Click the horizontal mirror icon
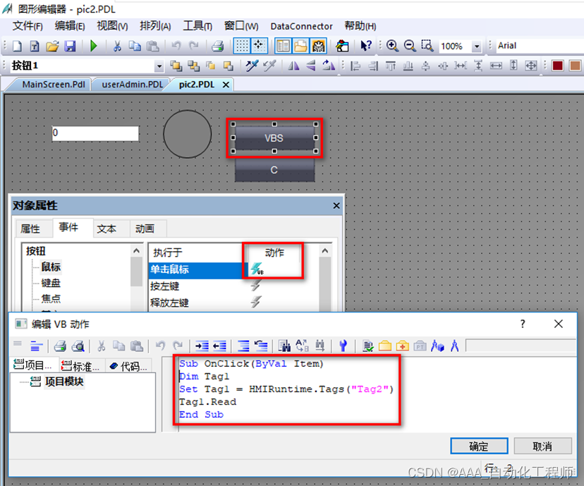This screenshot has width=584, height=486. [x=293, y=66]
